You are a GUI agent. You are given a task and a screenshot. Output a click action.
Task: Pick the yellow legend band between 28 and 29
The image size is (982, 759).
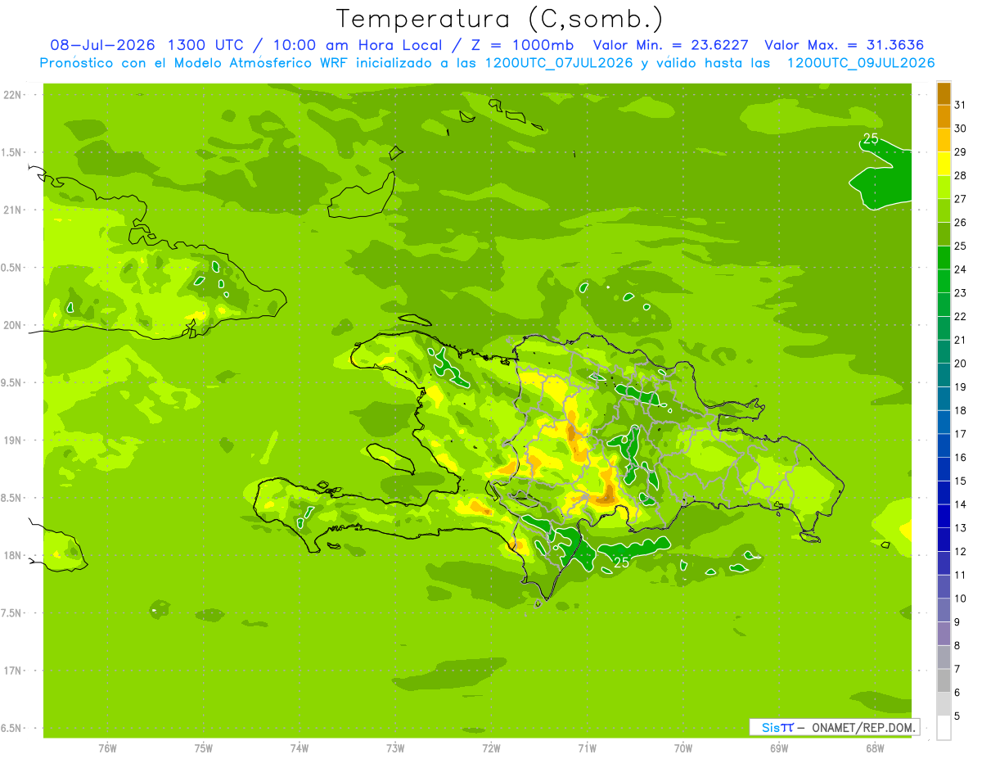pos(944,164)
